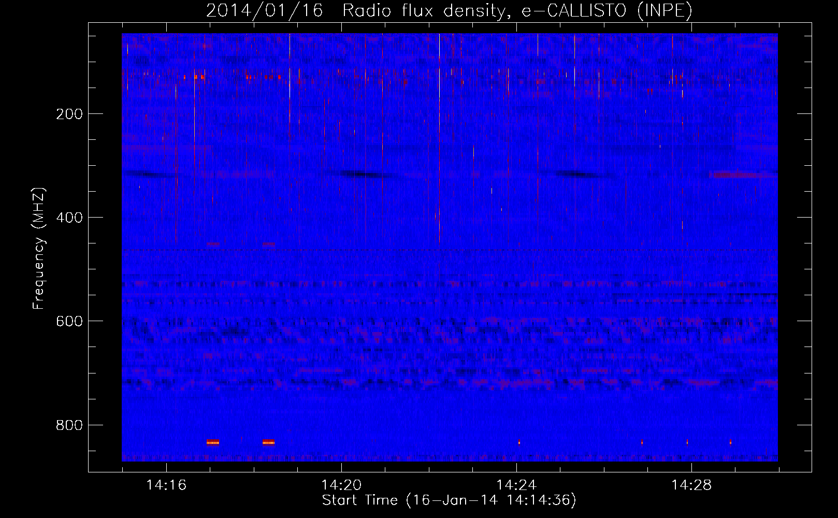
Task: Click the 'Frequency (MHZ)' axis label
Action: pos(39,249)
